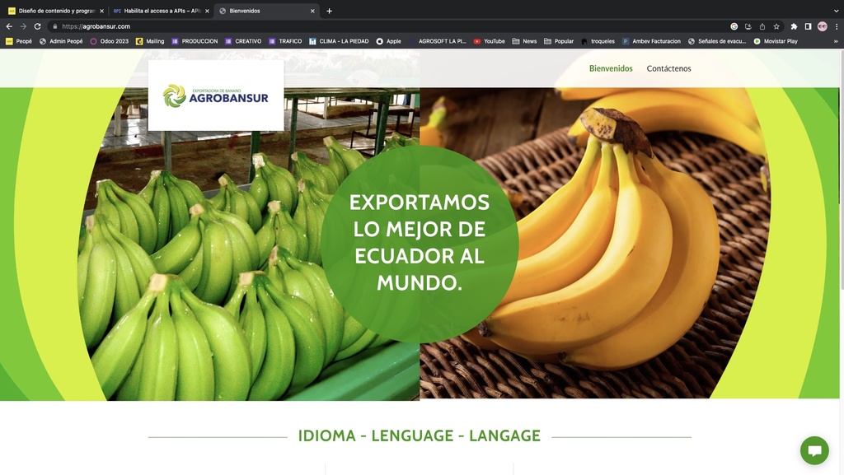Open the CLIMA - LA PIEDAD bookmark
This screenshot has height=475, width=844.
339,41
